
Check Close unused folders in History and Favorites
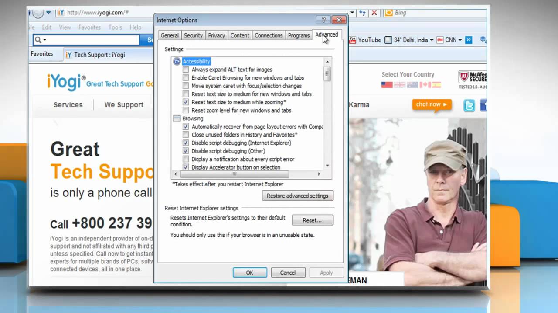point(186,135)
